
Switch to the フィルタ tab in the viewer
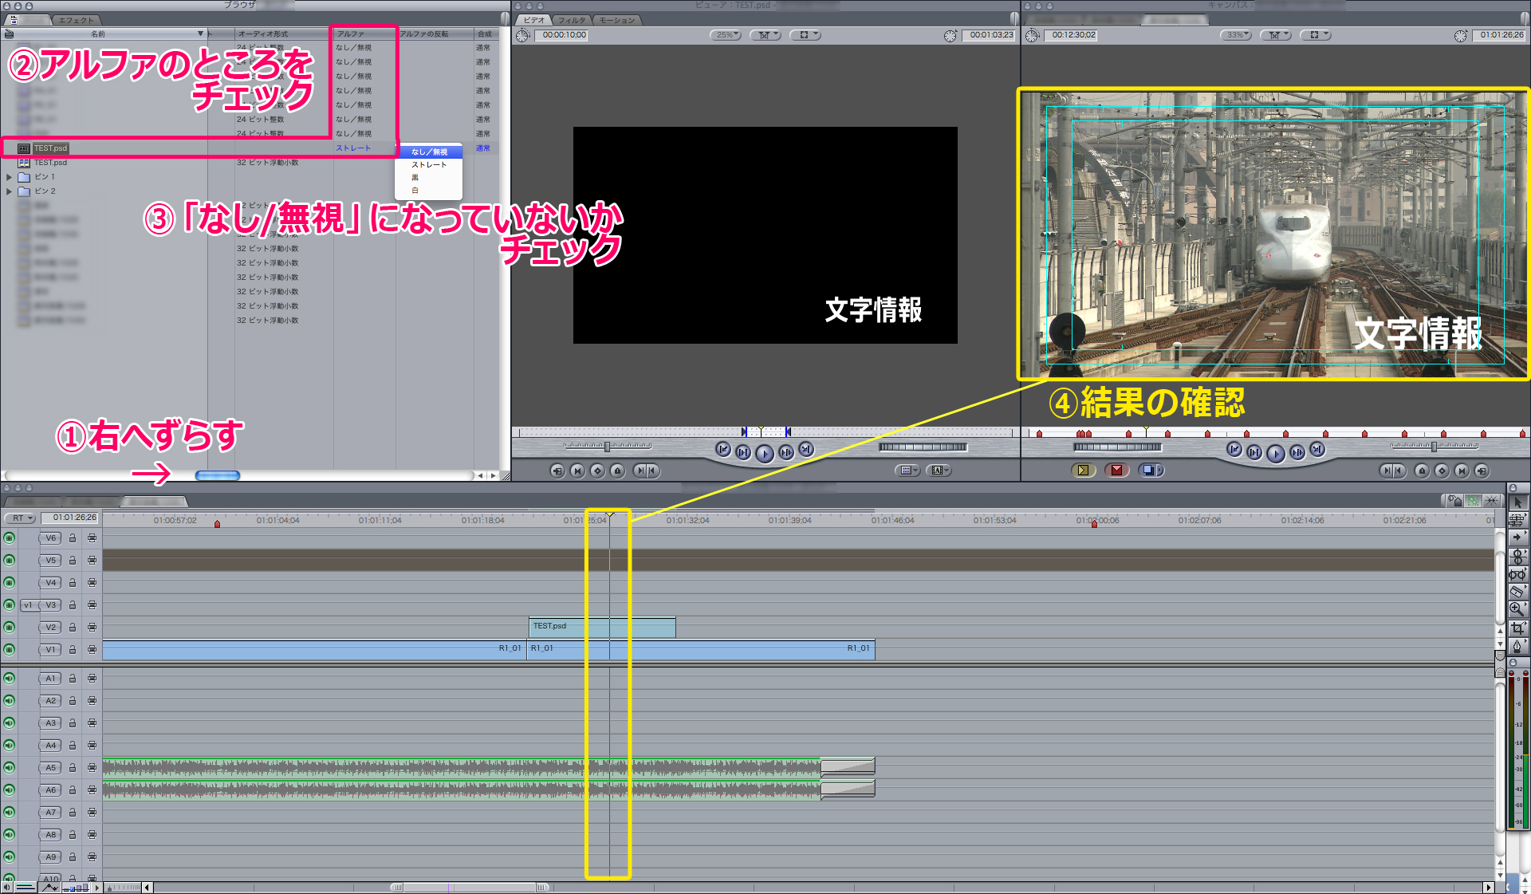pos(571,20)
